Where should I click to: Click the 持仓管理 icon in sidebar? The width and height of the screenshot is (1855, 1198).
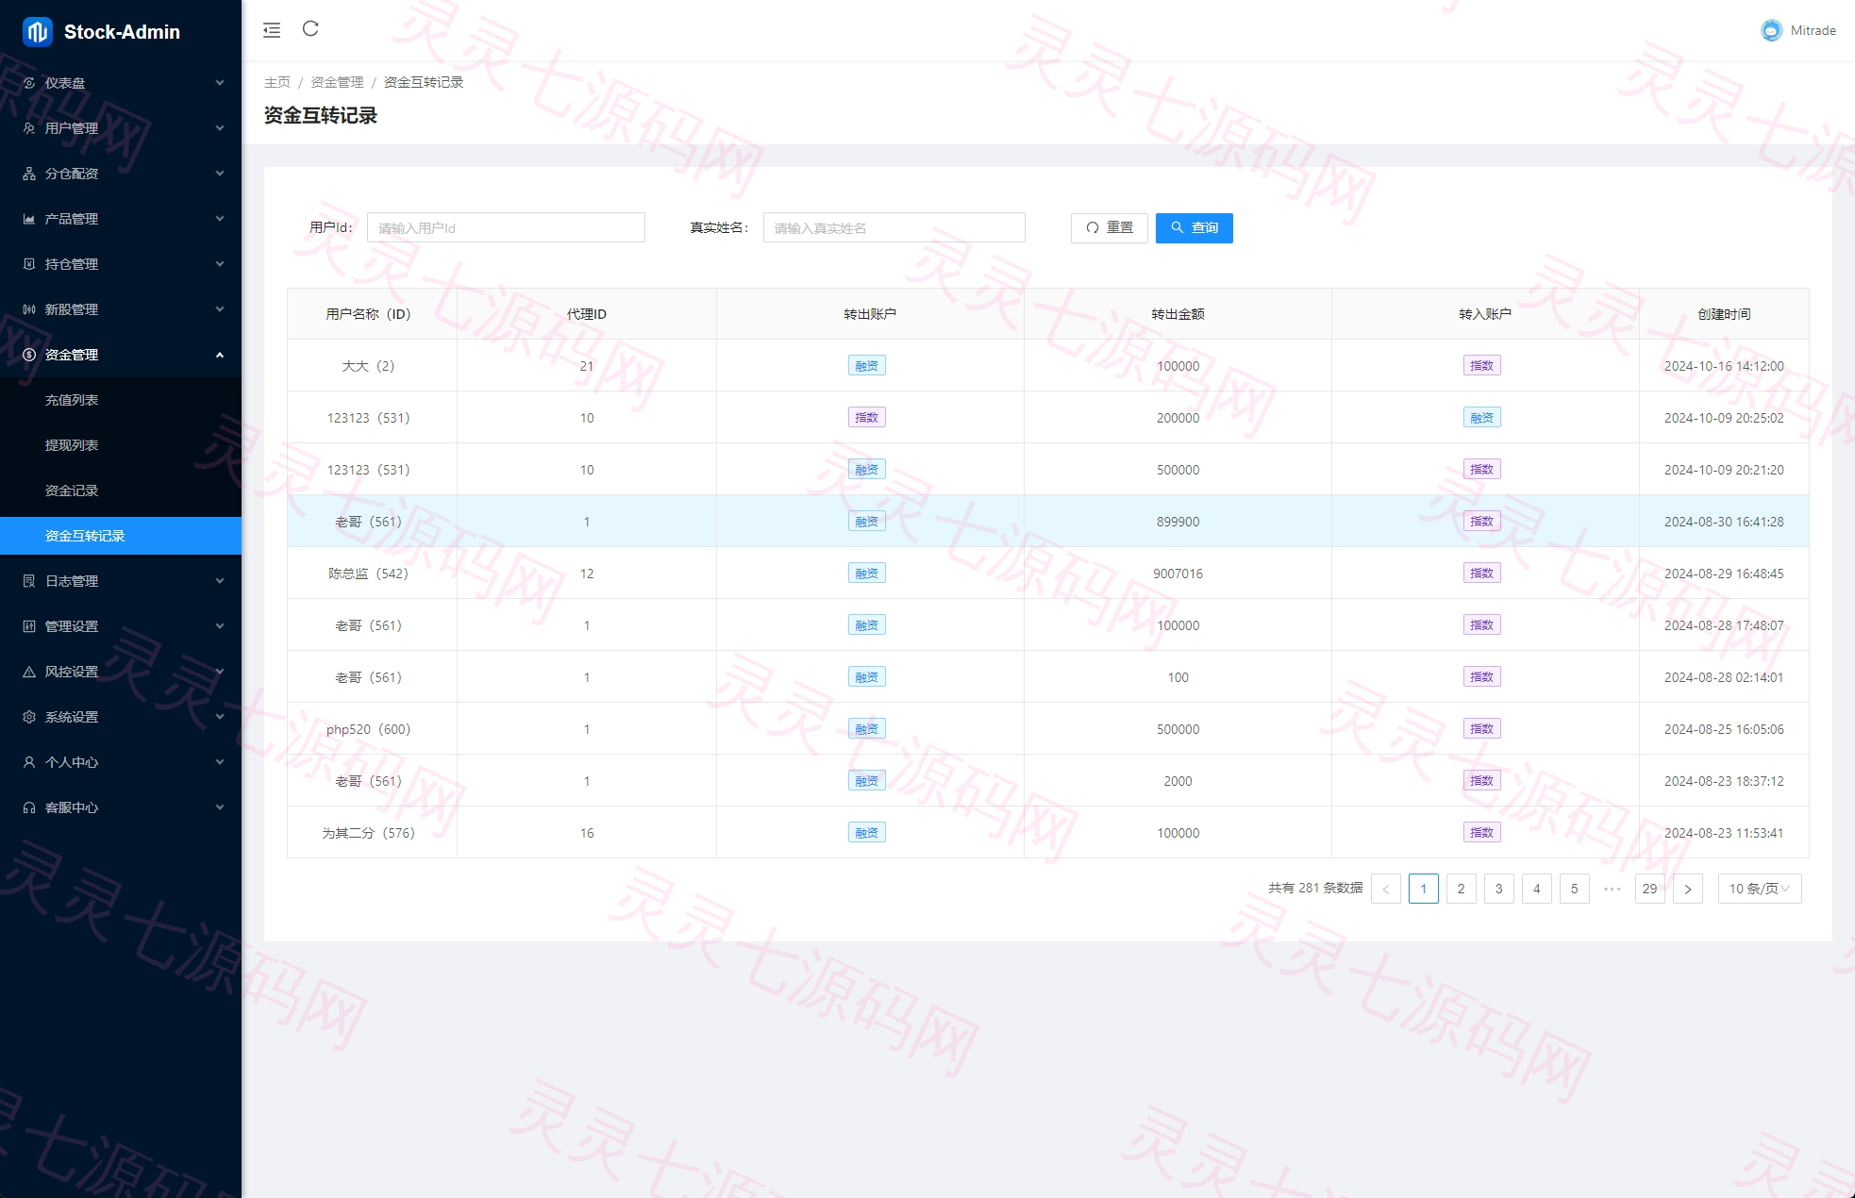(29, 264)
